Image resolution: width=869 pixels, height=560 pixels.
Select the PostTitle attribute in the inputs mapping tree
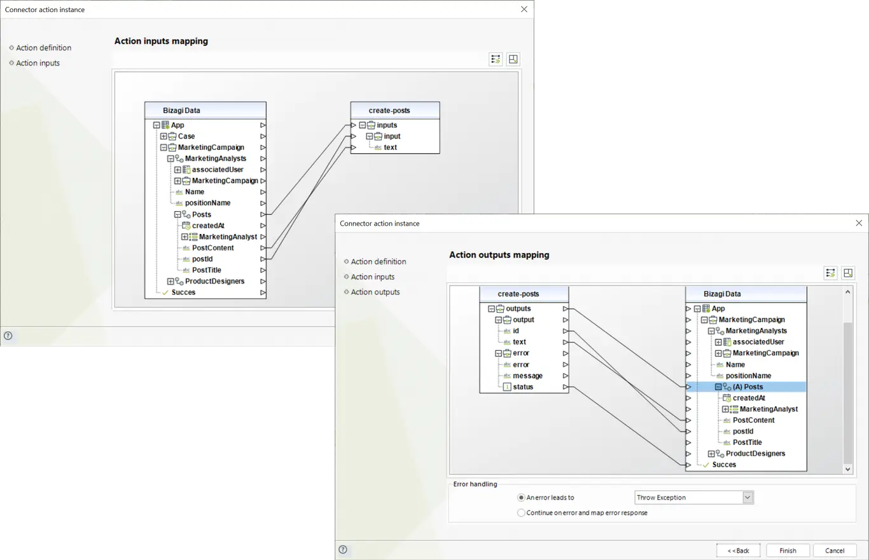pos(207,270)
